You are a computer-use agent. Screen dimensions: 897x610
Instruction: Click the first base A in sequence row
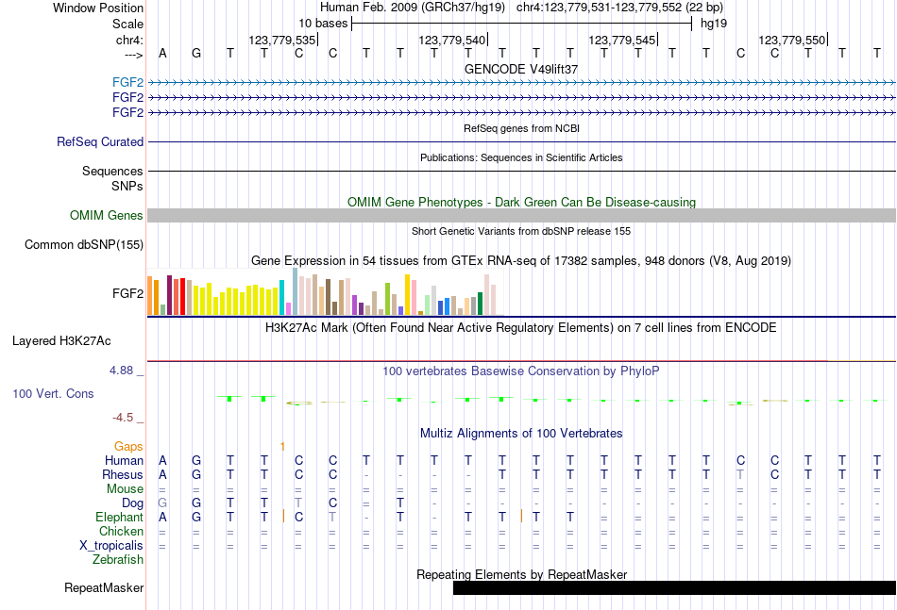163,53
